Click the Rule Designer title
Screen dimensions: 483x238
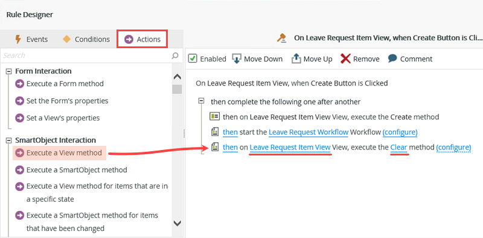click(x=30, y=14)
